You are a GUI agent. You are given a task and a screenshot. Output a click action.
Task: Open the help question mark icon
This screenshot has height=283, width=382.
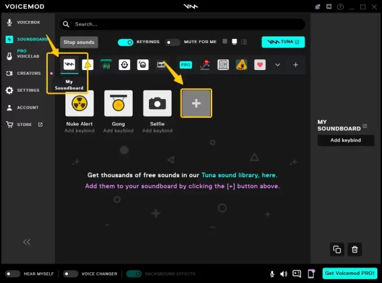[340, 7]
